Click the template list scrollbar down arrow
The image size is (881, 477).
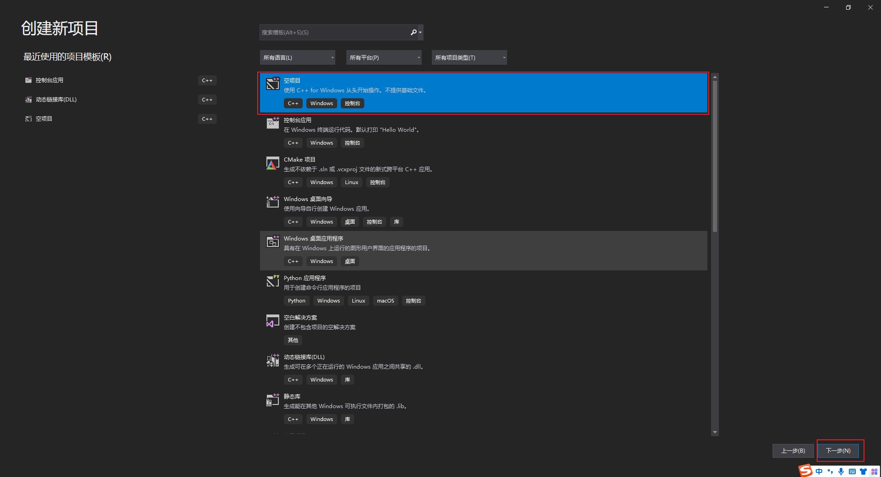click(715, 432)
